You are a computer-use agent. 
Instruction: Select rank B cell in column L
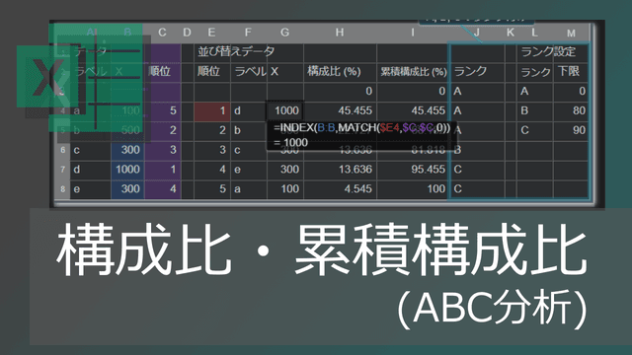click(x=535, y=111)
